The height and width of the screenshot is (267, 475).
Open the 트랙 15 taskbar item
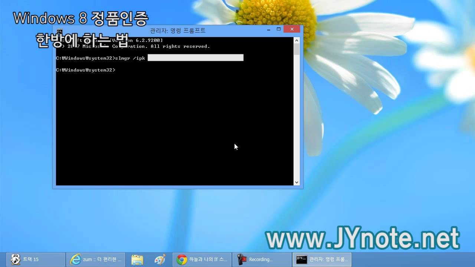36,260
